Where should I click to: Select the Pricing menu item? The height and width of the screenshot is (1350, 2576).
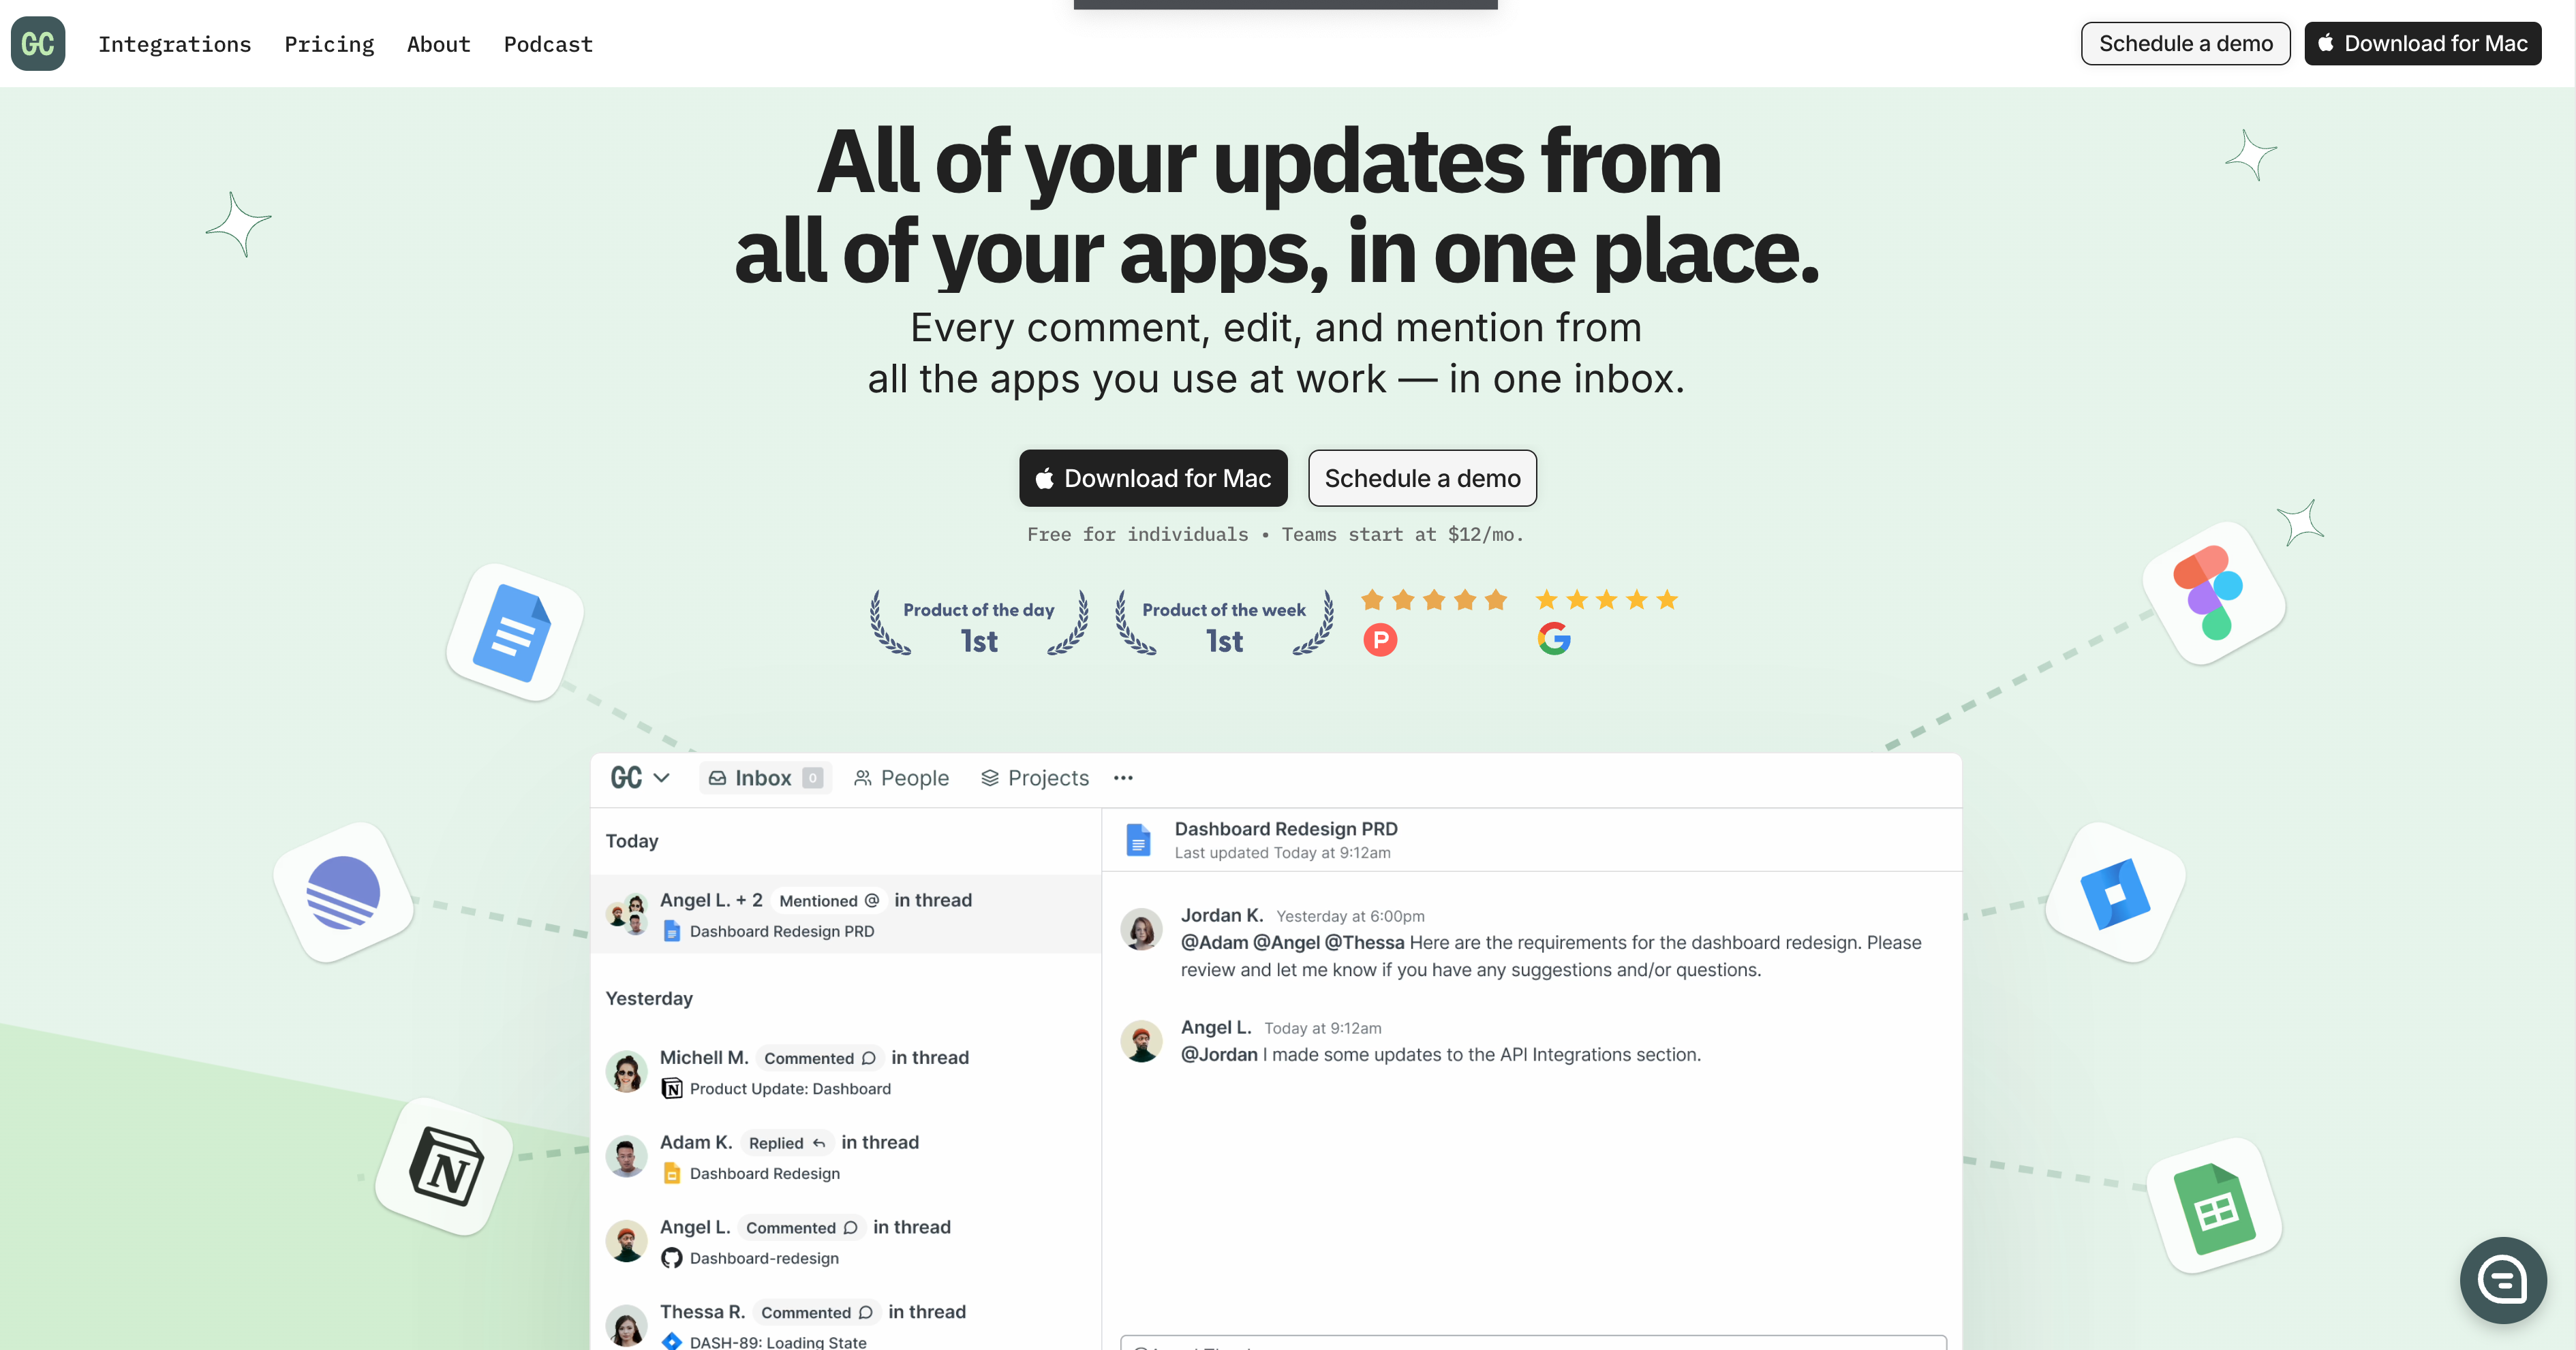[328, 42]
